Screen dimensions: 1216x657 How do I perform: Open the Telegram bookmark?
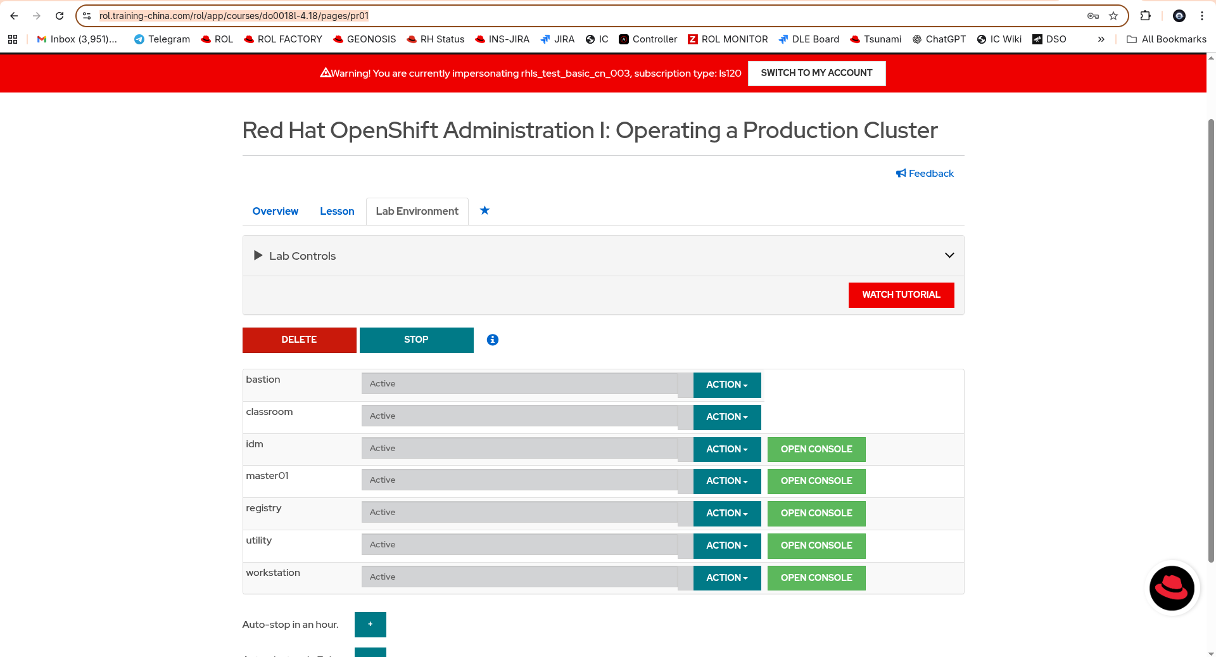pyautogui.click(x=162, y=39)
